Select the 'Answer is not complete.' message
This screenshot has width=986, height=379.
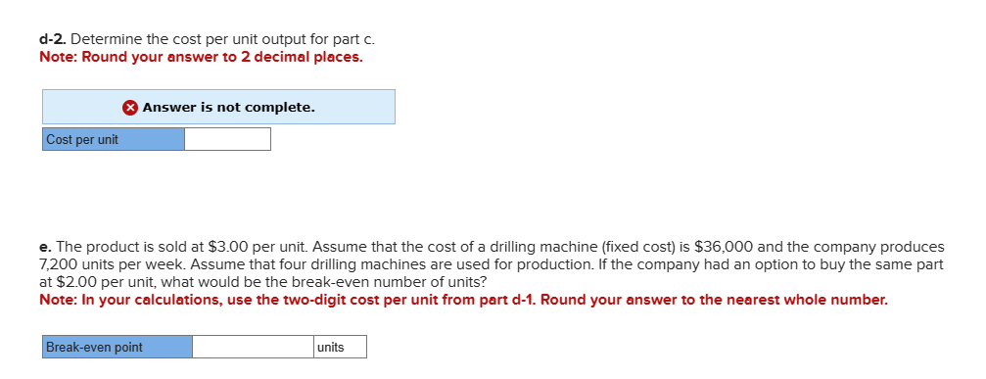229,108
